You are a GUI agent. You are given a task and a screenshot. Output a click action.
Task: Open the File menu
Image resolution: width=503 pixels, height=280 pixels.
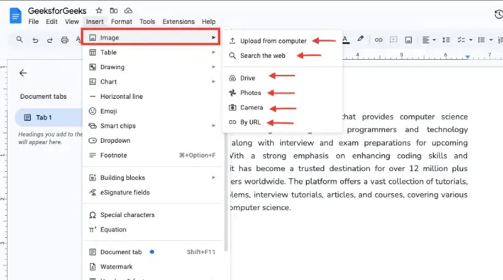coord(33,21)
